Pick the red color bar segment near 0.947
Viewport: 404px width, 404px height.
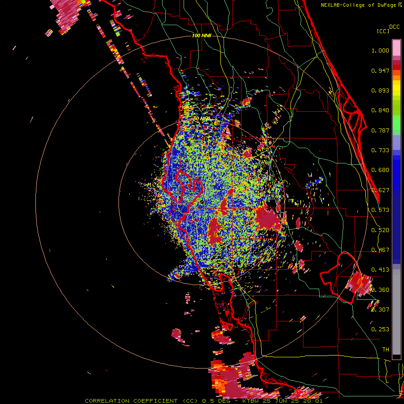396,67
